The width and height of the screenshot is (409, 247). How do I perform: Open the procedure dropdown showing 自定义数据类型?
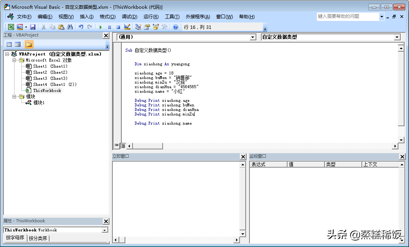point(396,37)
